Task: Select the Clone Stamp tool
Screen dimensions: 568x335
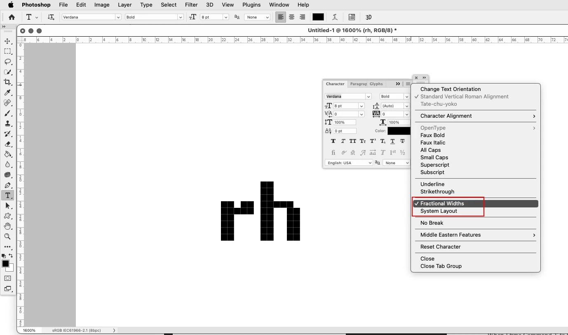Action: point(7,123)
